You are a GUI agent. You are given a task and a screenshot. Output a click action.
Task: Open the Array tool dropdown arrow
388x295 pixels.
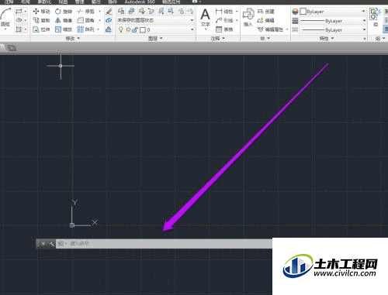click(99, 29)
